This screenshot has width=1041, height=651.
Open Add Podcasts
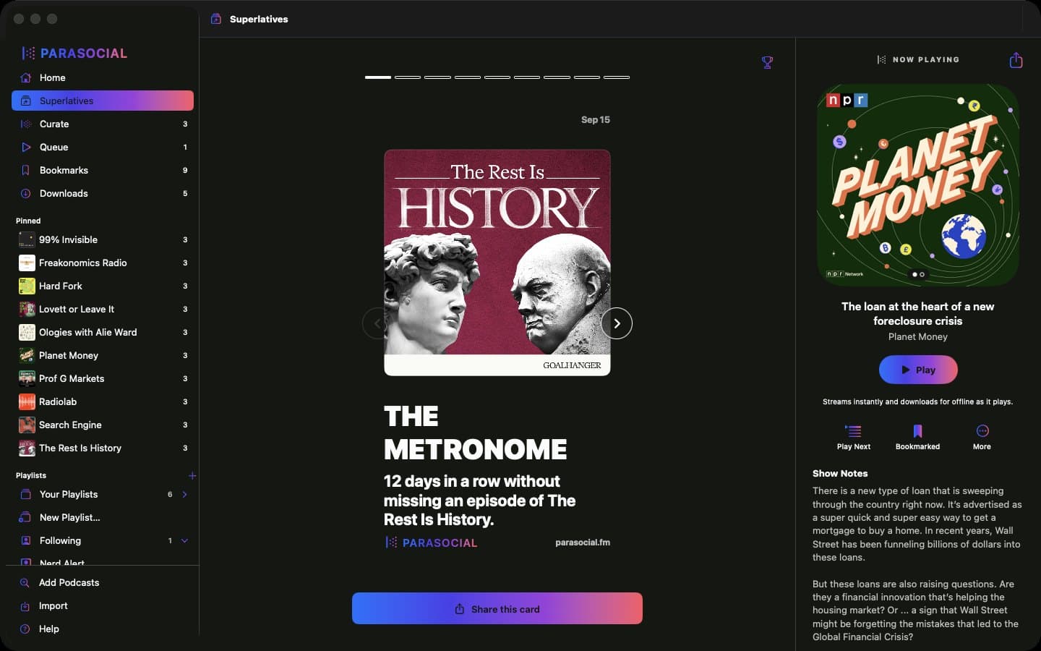[103, 582]
